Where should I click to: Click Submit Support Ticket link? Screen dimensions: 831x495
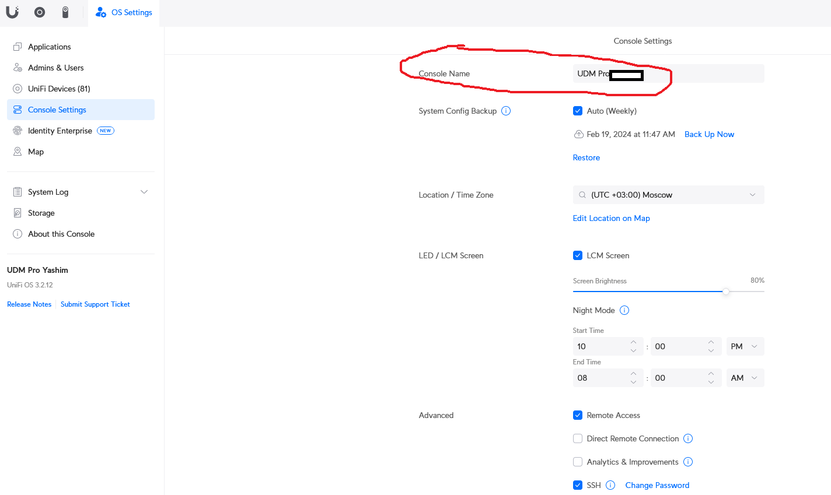(x=95, y=304)
